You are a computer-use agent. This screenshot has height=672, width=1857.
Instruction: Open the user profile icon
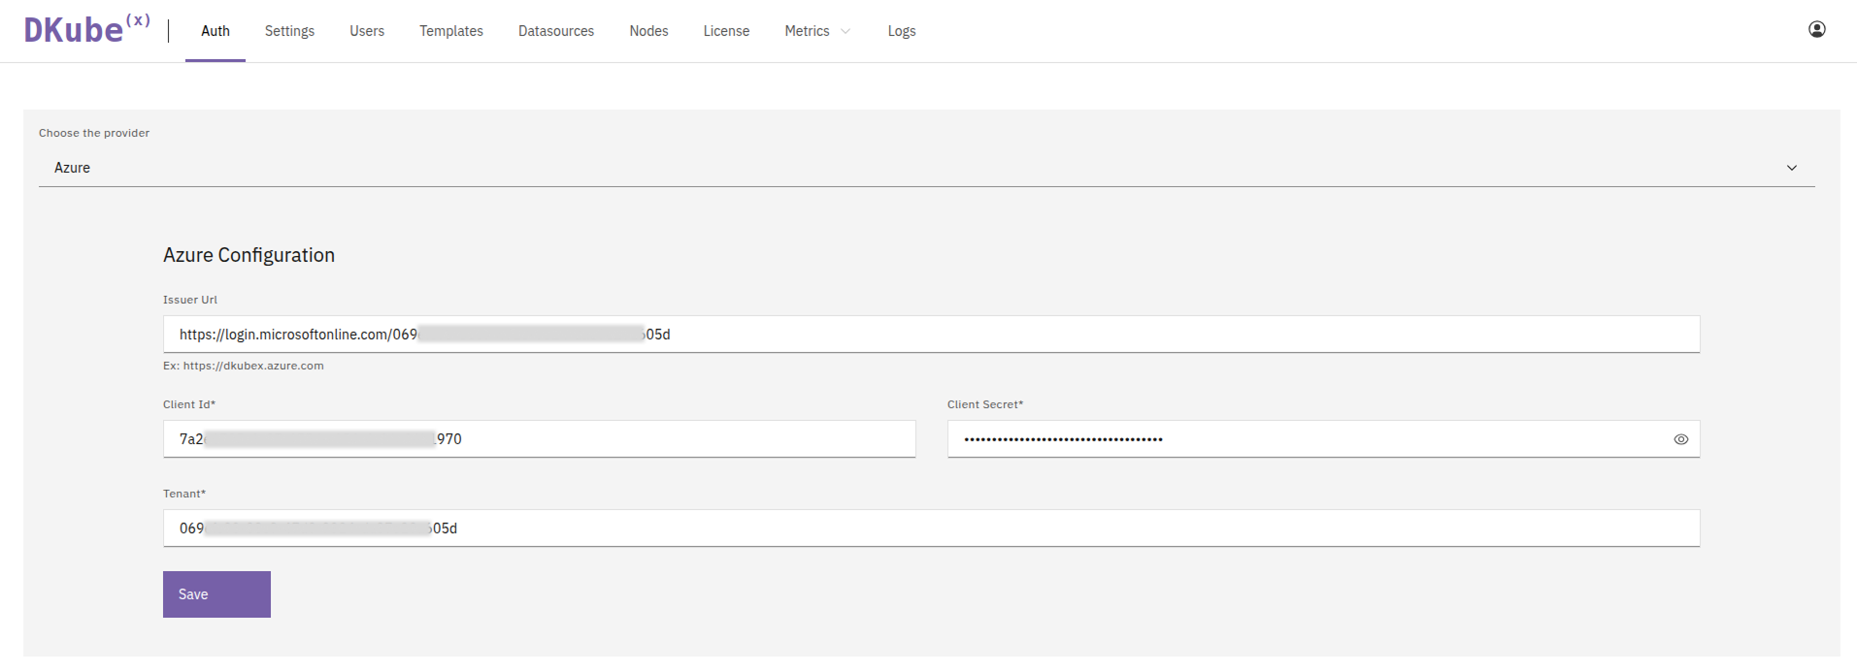[1816, 29]
